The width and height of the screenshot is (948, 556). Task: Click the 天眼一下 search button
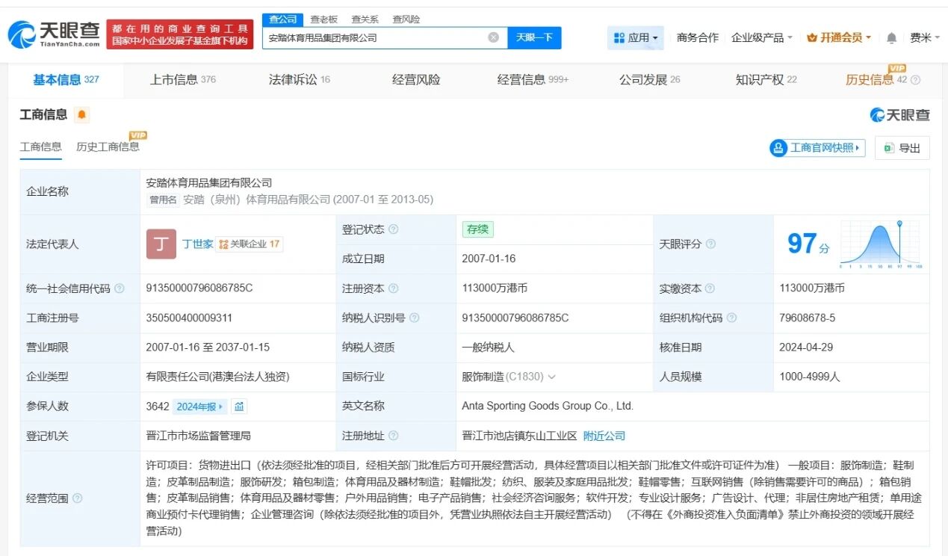tap(534, 37)
